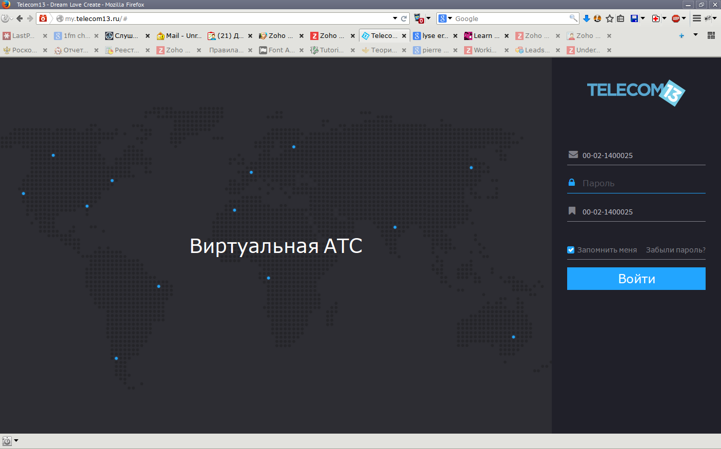Focus the Пароль password field
This screenshot has width=721, height=449.
click(636, 183)
